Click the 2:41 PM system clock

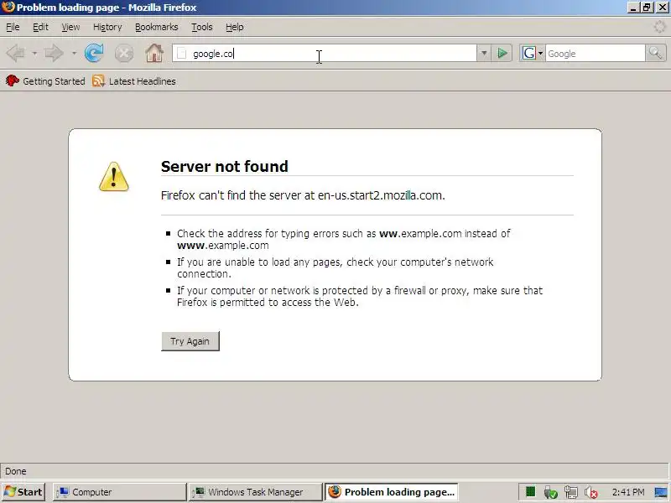[x=627, y=492]
